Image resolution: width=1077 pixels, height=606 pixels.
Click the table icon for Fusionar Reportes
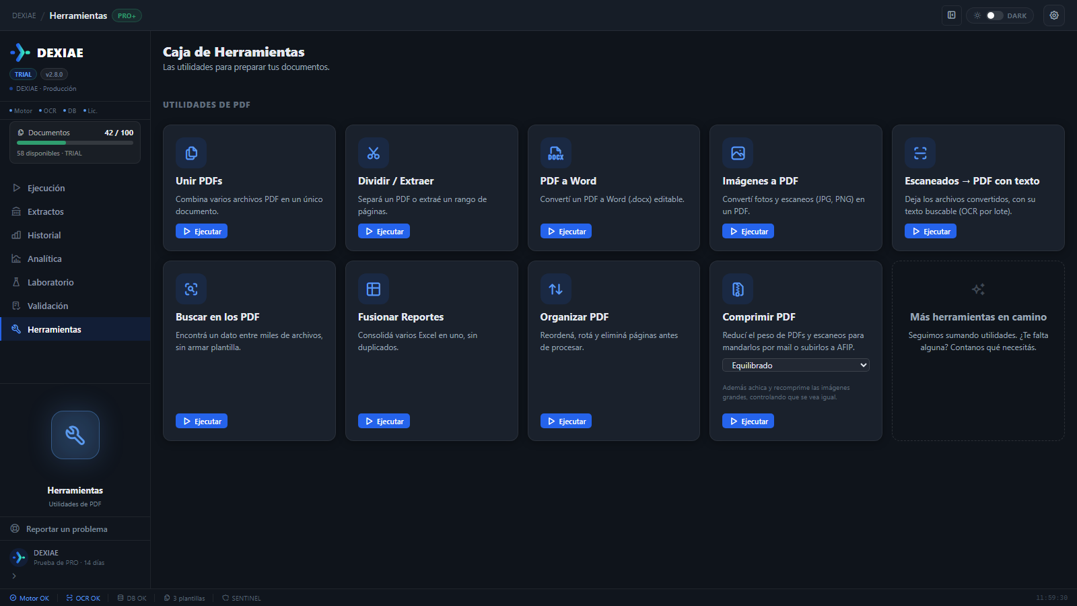pyautogui.click(x=374, y=289)
